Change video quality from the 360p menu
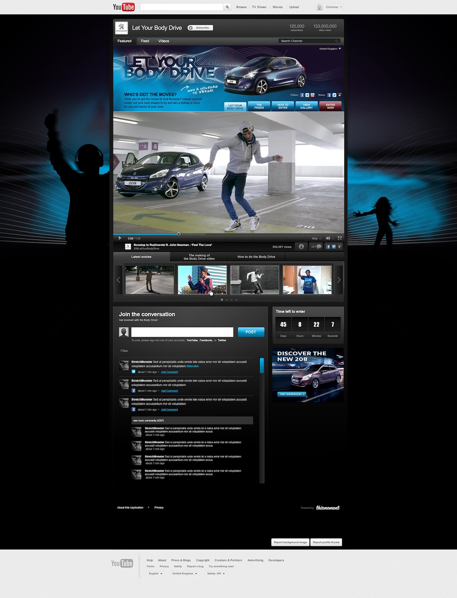Viewport: 457px width, 598px height. click(x=316, y=238)
